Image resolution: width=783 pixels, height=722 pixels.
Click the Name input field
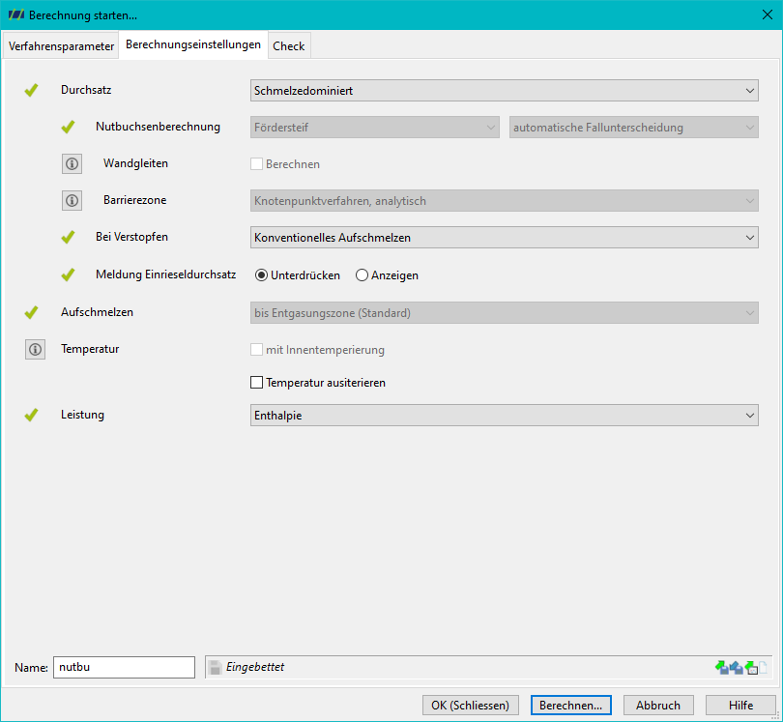(125, 667)
